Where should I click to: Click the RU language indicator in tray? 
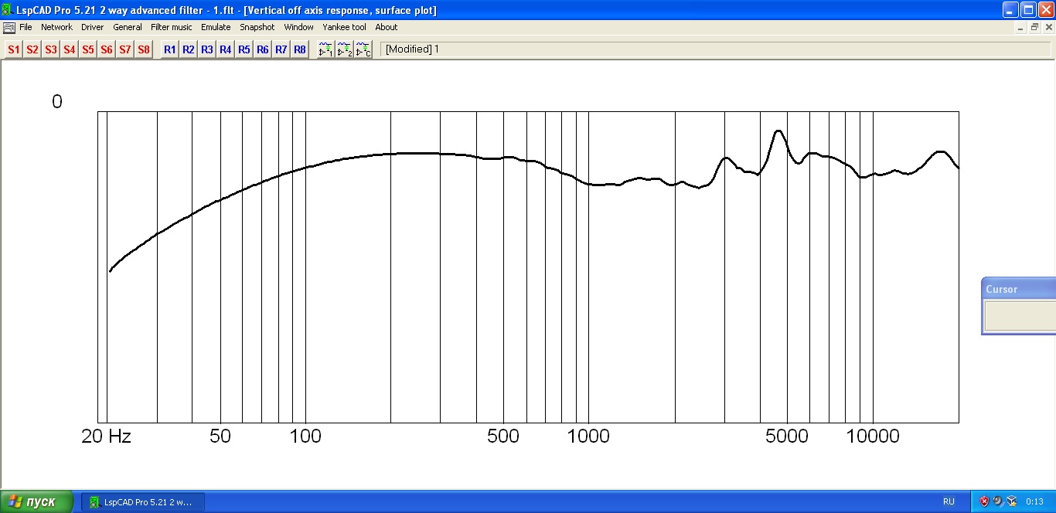(949, 501)
